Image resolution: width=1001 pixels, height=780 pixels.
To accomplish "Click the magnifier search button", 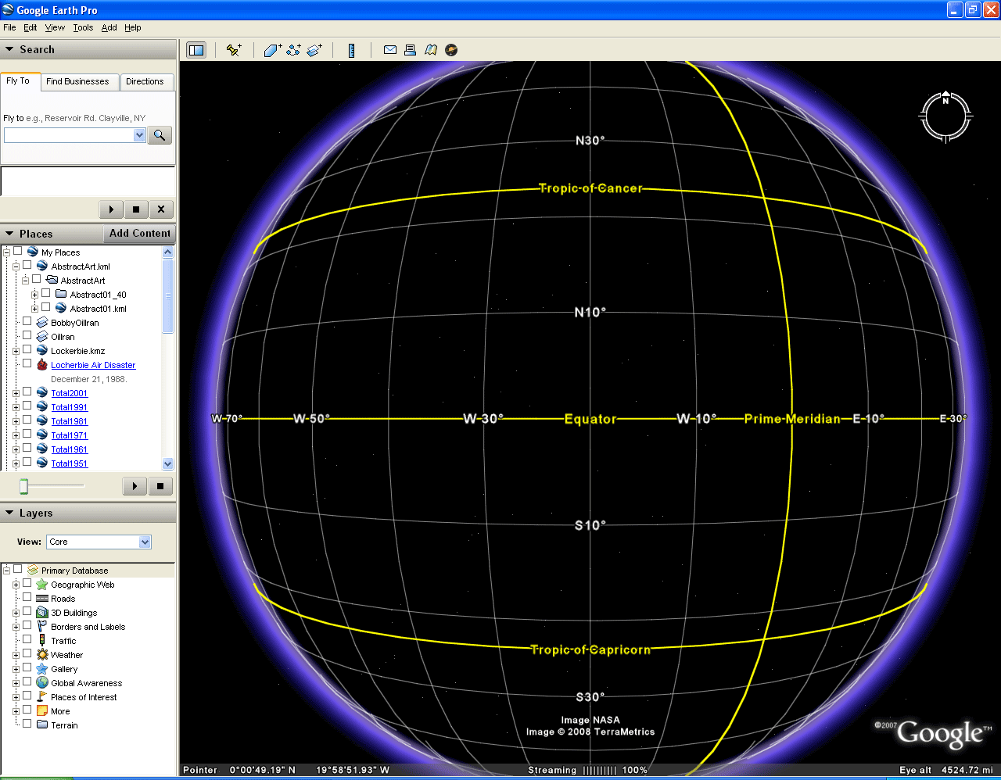I will [160, 135].
